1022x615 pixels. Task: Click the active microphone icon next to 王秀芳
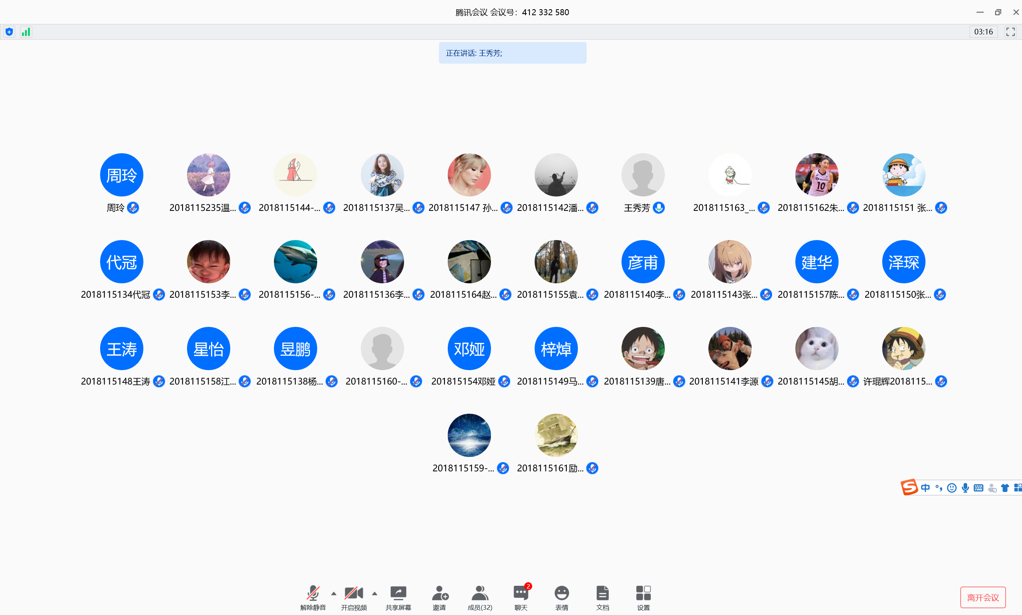point(659,208)
